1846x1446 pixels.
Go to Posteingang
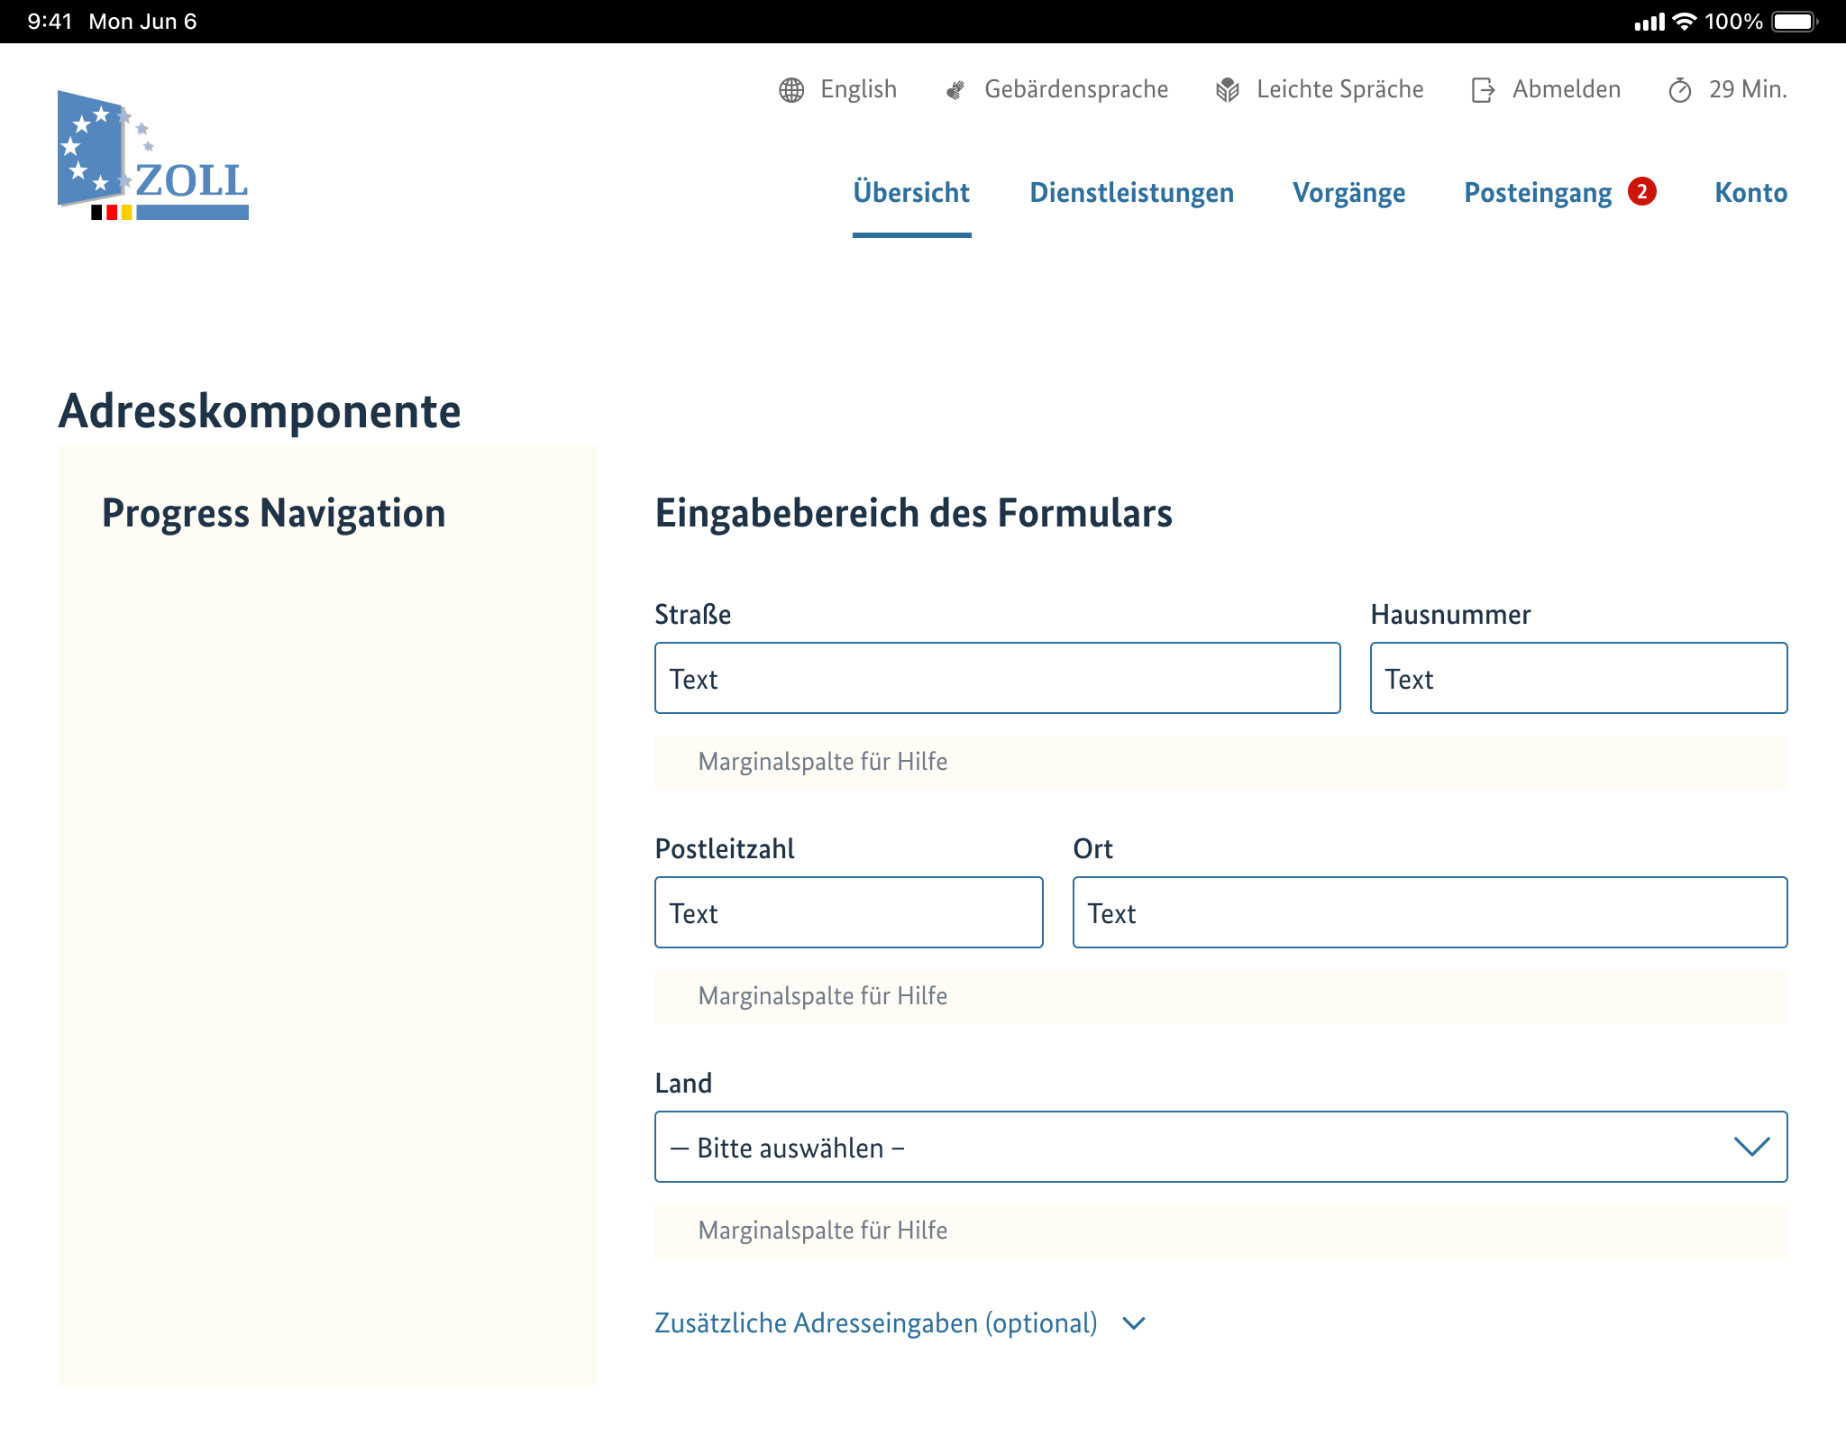tap(1538, 192)
